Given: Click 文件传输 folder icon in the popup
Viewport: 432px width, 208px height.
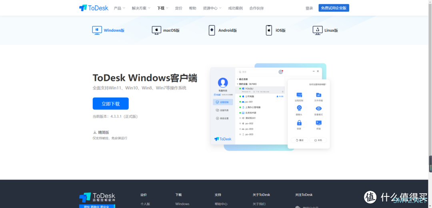Looking at the screenshot, I should [x=319, y=95].
